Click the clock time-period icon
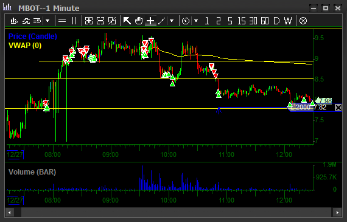This screenshot has height=222, width=347. [186, 21]
